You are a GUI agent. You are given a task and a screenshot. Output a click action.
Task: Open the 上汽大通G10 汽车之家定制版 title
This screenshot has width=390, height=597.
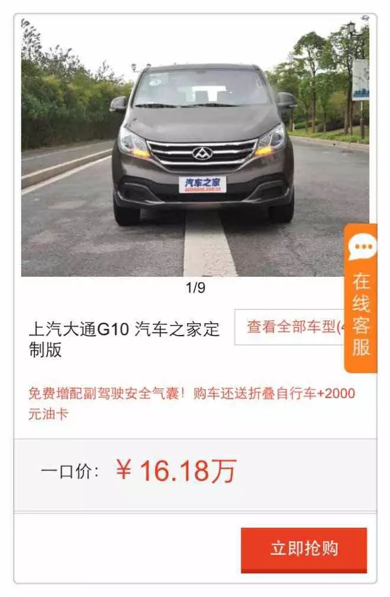click(x=124, y=339)
